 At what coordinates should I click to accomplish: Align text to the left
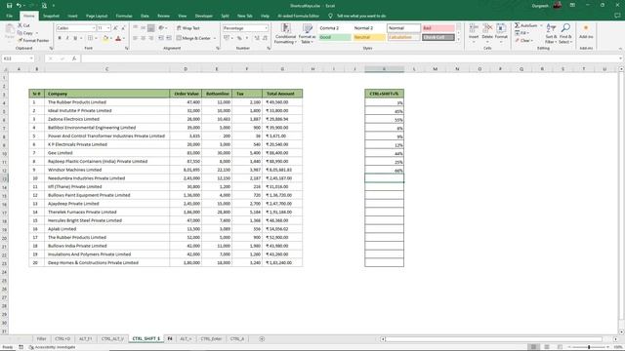(x=135, y=38)
